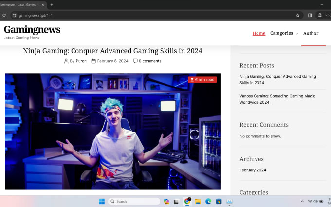Click the Latest Gaming News tagline
This screenshot has width=331, height=207.
coord(21,38)
